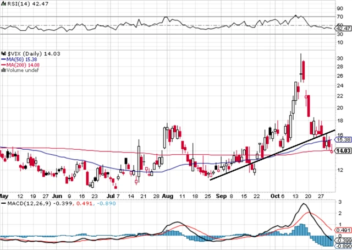Click the blue line marker beside MA(50)
Screen dimensions: 352x250
[x=3, y=58]
